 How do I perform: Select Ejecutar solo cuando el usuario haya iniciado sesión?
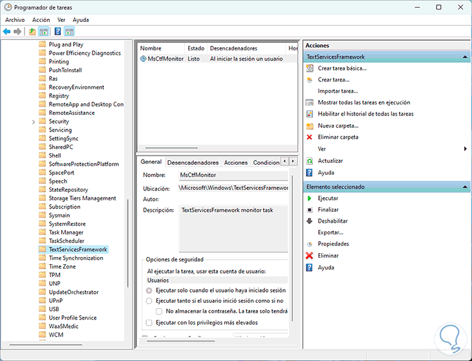[149, 291]
